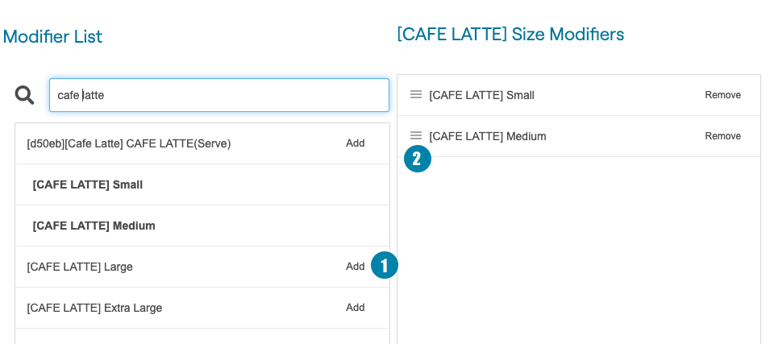Select bold [CAFE LATTE] Medium in Modifier List

(94, 226)
